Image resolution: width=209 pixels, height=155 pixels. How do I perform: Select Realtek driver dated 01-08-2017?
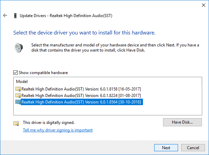click(x=81, y=96)
